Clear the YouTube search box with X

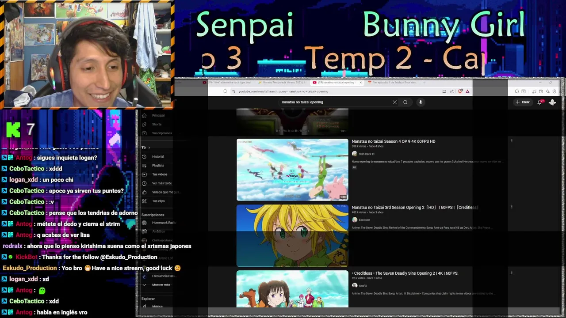(395, 102)
